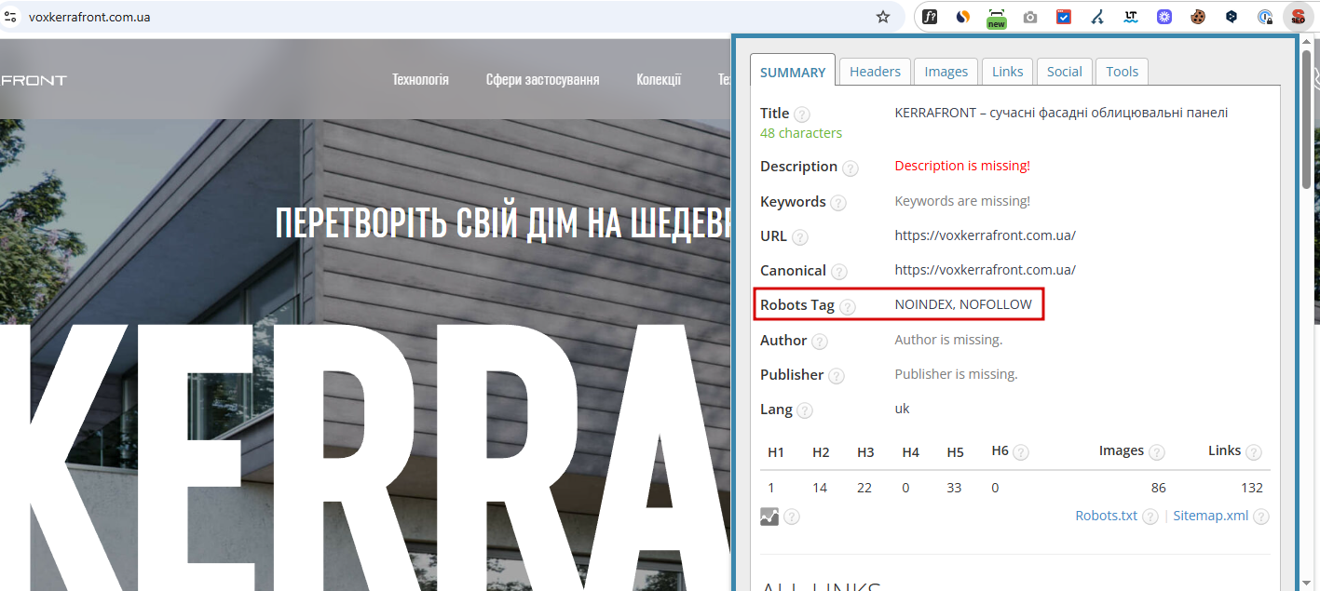Click the FRONT logo on the website
1320x591 pixels.
[x=34, y=80]
